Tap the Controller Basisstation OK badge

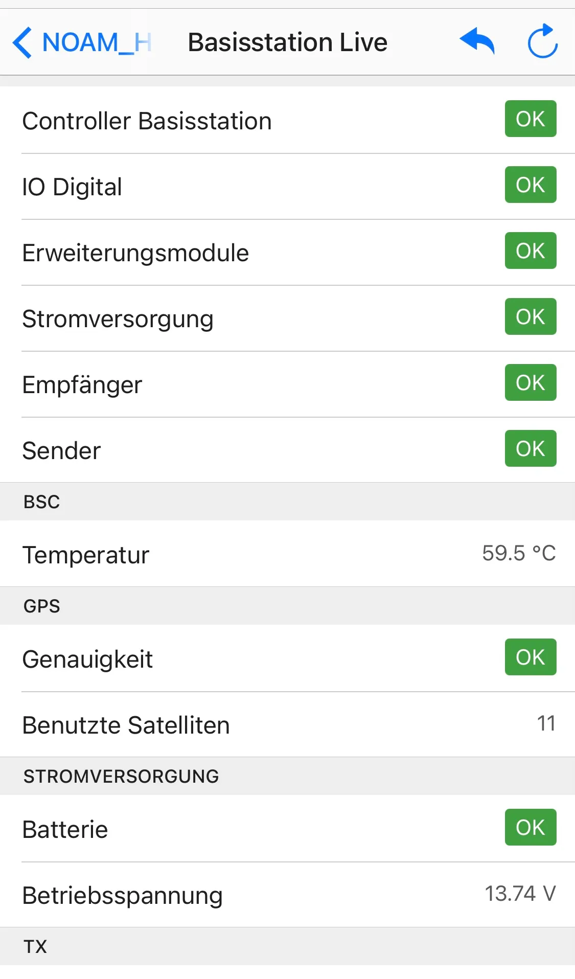click(x=530, y=119)
